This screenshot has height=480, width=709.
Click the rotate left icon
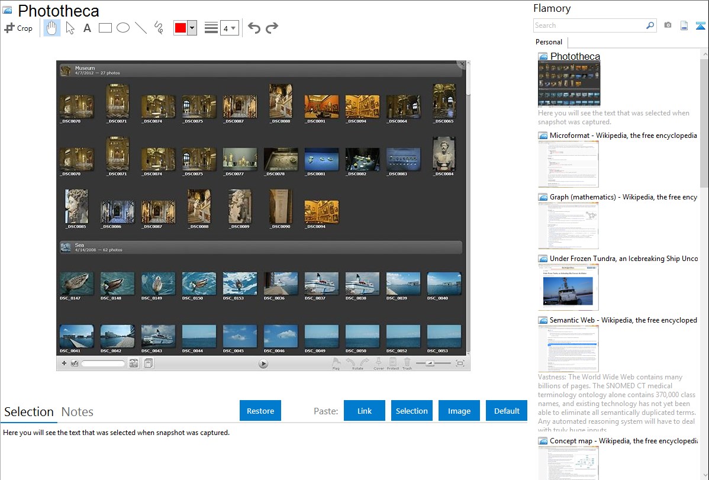[x=351, y=362]
